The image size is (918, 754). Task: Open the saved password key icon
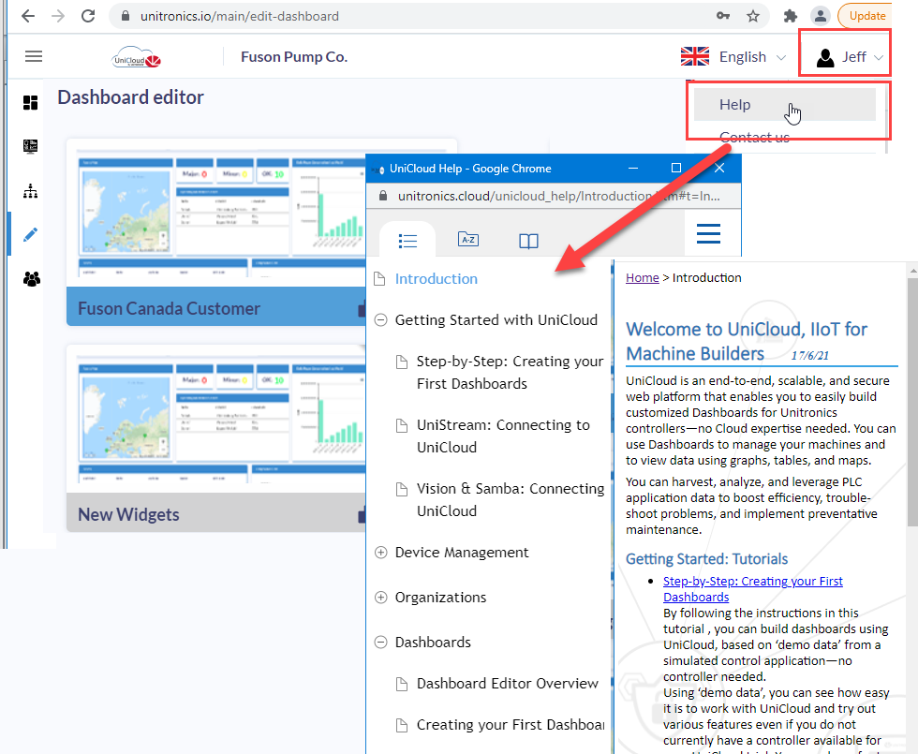[x=722, y=16]
